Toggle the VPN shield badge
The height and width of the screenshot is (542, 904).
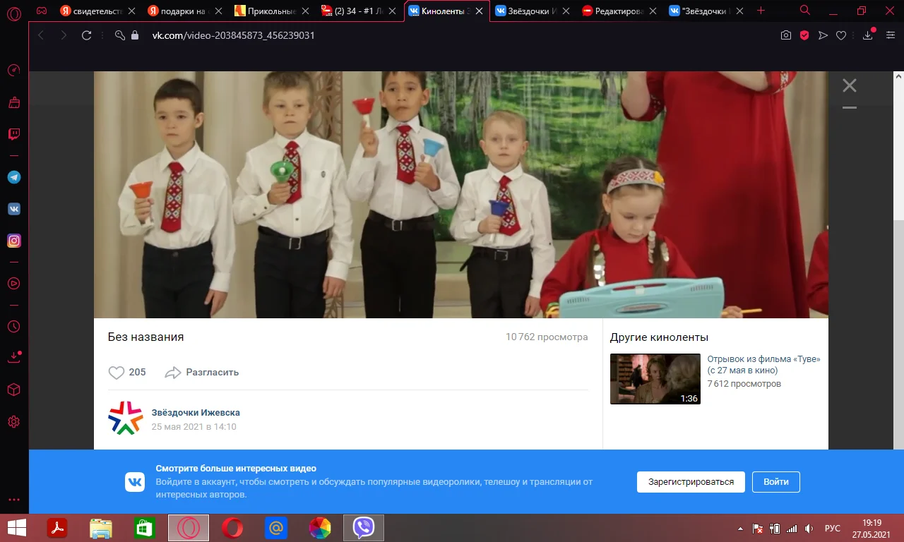tap(805, 34)
